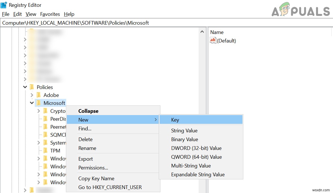Open the Favorites menu
The height and width of the screenshot is (193, 333).
[50, 14]
